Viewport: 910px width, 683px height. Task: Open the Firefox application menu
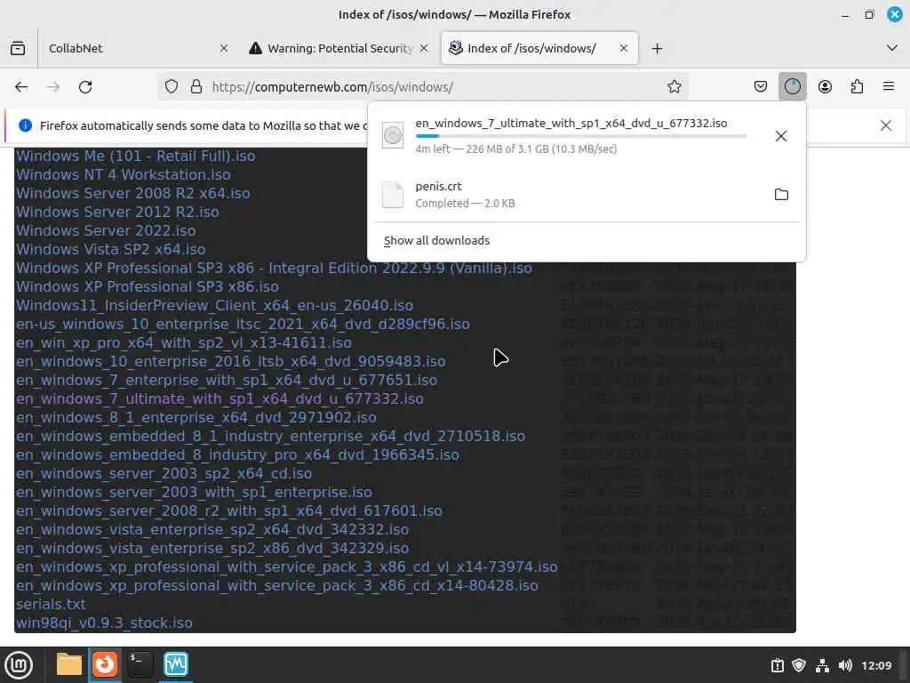coord(889,87)
